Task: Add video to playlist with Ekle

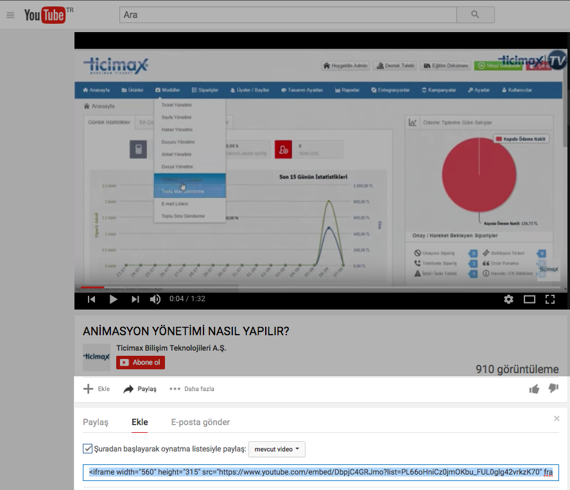Action: coord(96,389)
